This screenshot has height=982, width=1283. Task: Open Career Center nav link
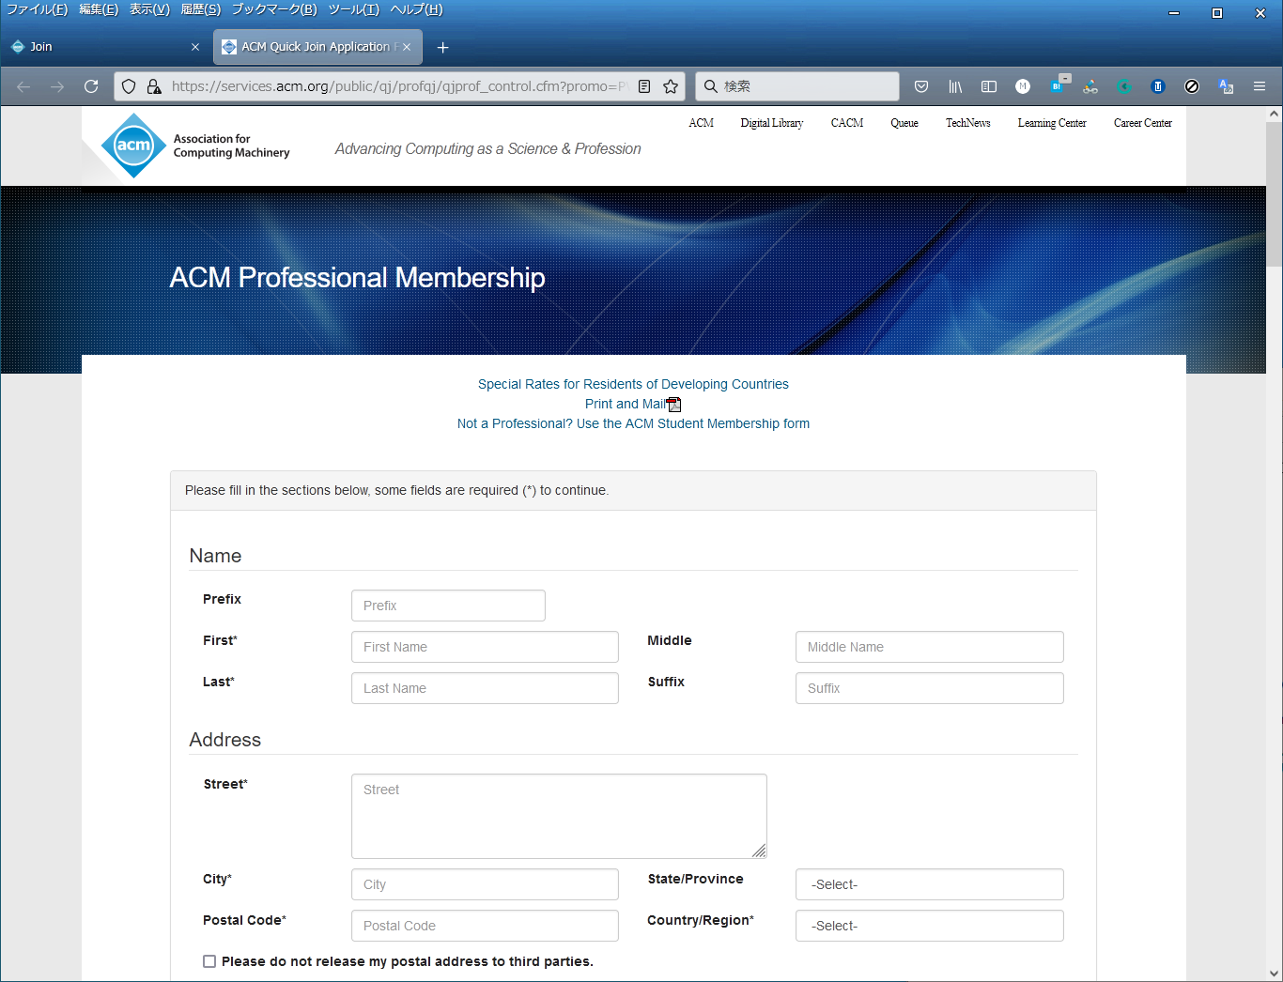tap(1143, 123)
